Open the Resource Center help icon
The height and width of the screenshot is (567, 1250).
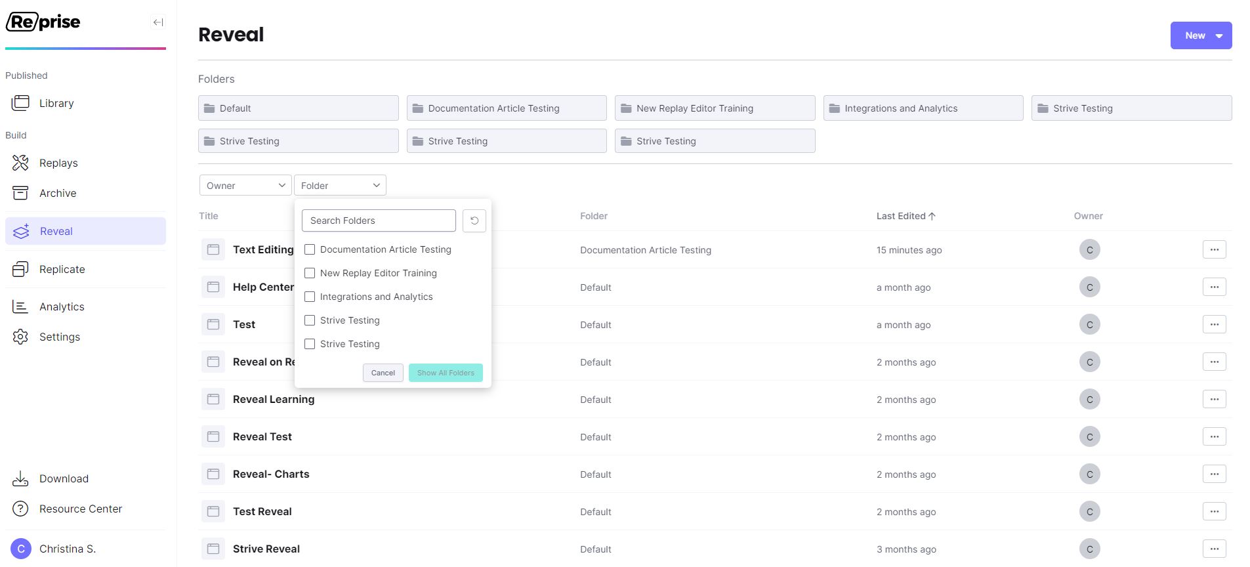[x=20, y=509]
